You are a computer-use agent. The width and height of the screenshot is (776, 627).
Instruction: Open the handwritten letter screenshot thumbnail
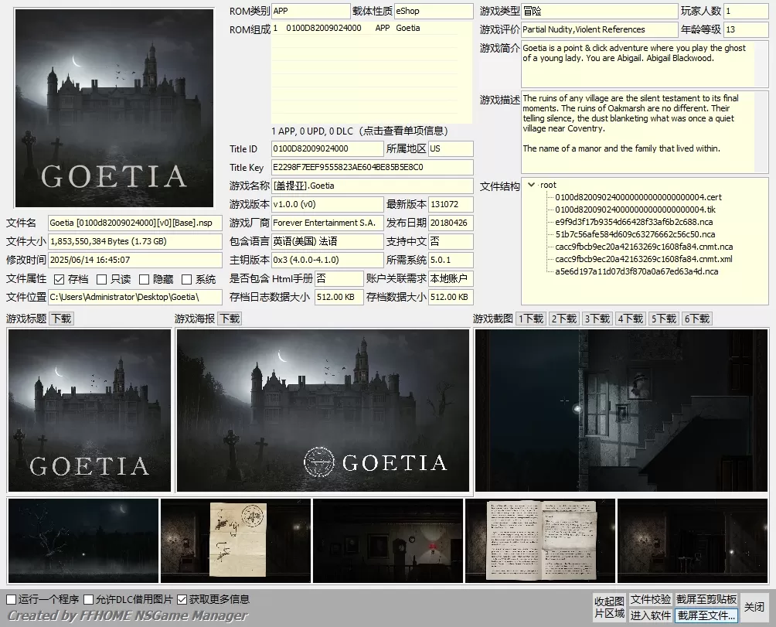(x=237, y=540)
